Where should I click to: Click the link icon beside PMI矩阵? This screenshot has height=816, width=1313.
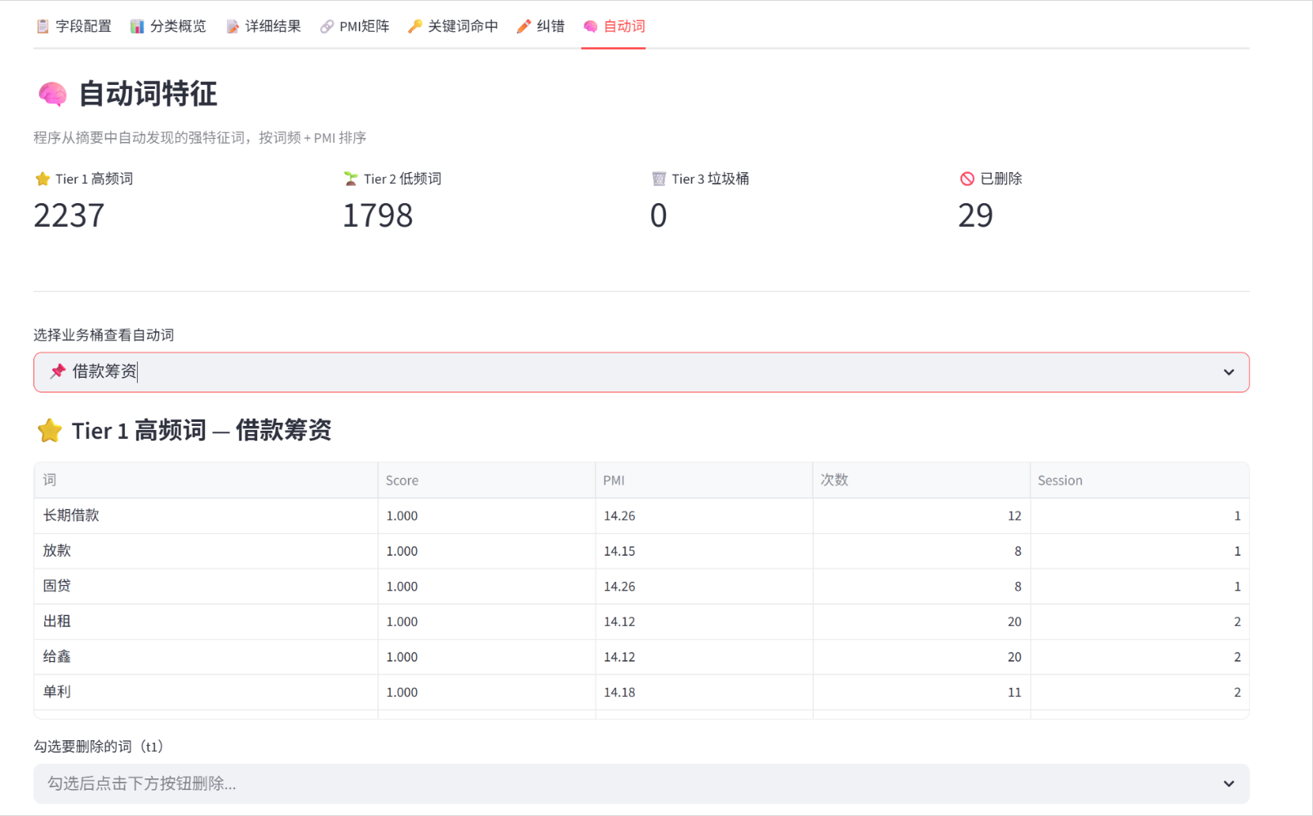pyautogui.click(x=326, y=27)
